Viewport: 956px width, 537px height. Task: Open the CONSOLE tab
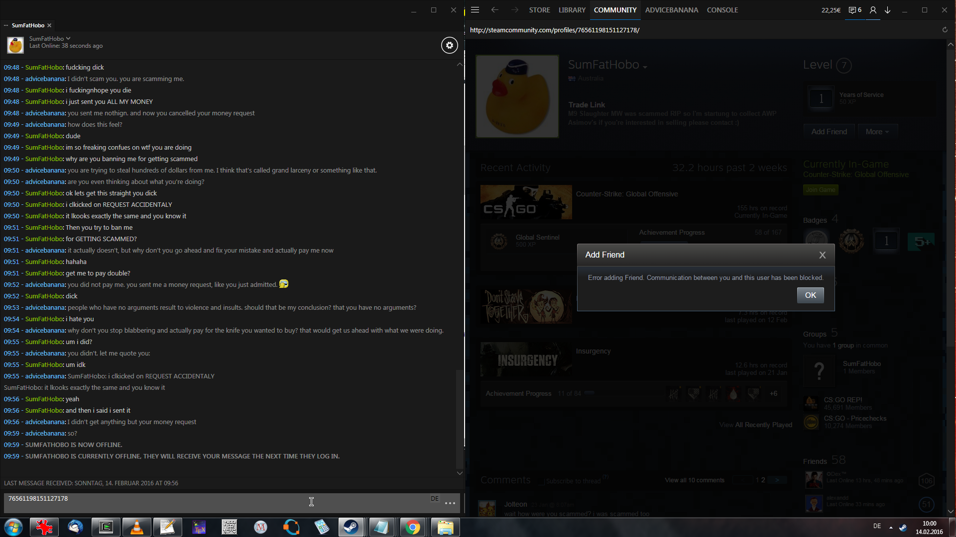[x=722, y=10]
